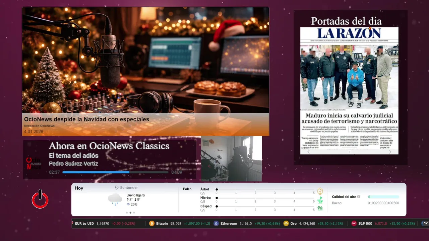Click the S&P 500 value '6.873,8'
The width and height of the screenshot is (429, 241).
point(381,223)
